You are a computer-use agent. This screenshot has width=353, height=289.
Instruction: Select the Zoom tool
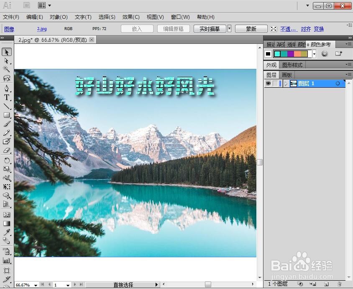pos(7,289)
